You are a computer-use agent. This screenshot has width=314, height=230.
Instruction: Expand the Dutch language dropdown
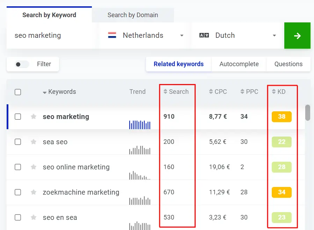pyautogui.click(x=238, y=36)
